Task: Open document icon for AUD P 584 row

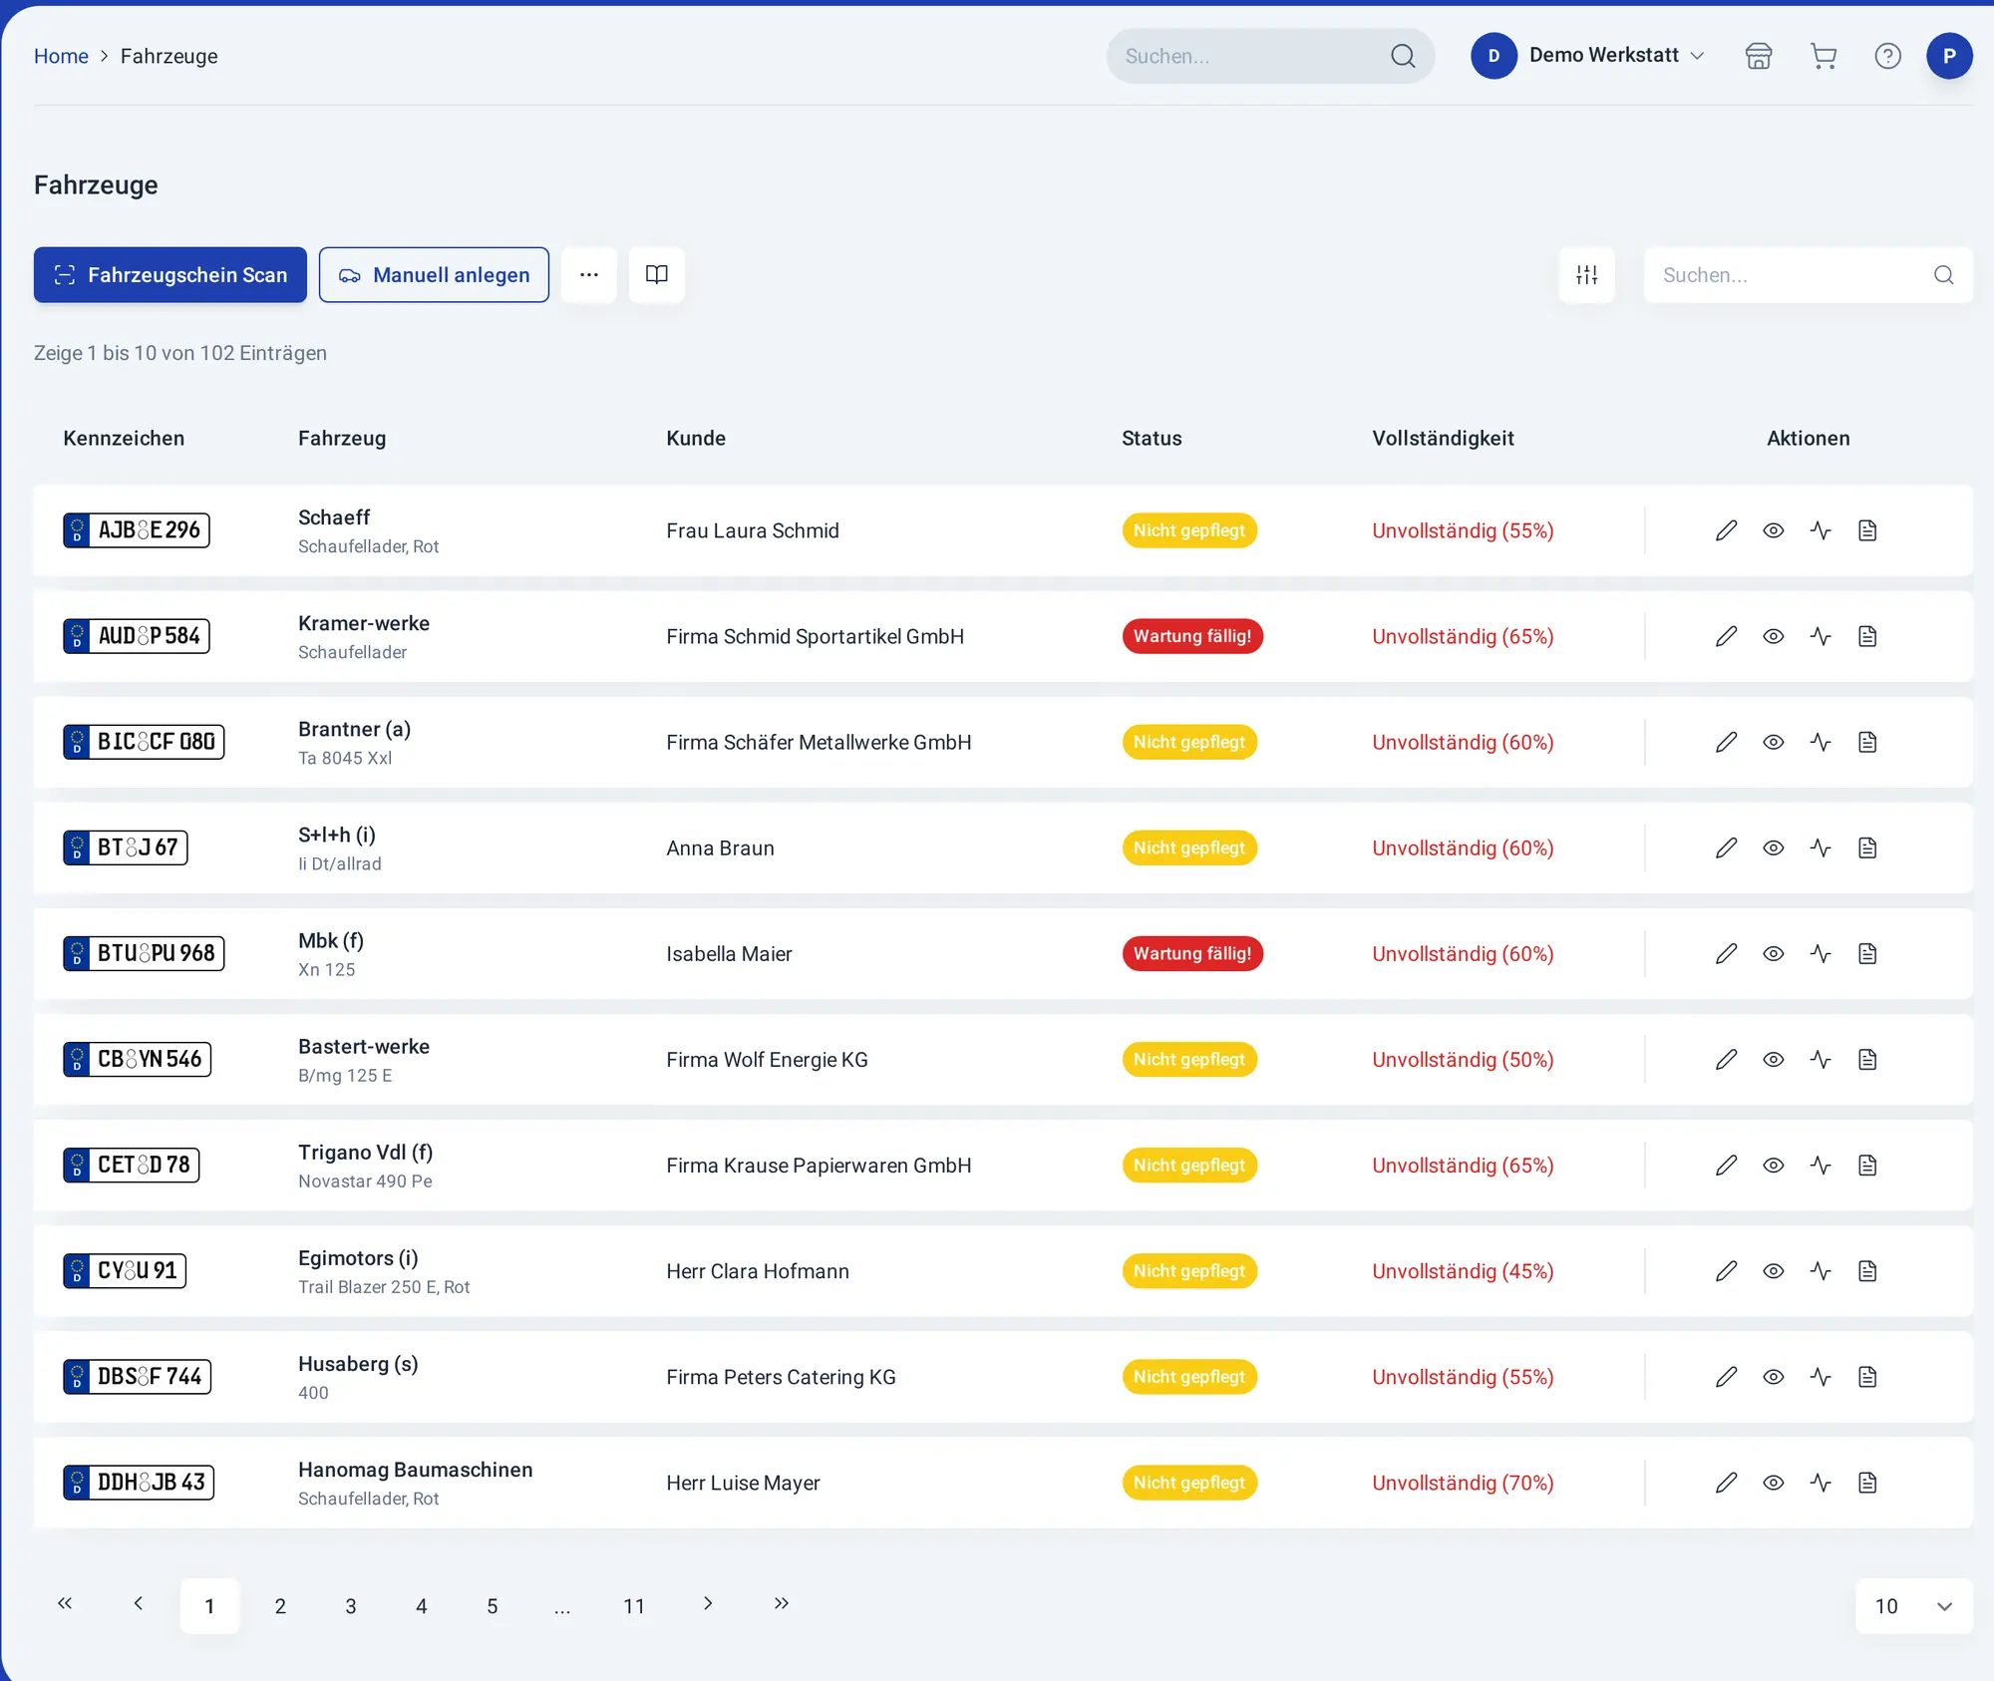Action: pyautogui.click(x=1867, y=636)
